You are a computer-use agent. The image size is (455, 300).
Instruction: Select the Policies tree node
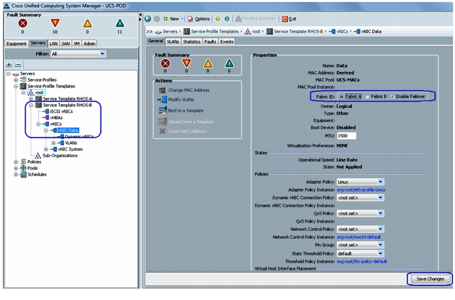(x=34, y=162)
